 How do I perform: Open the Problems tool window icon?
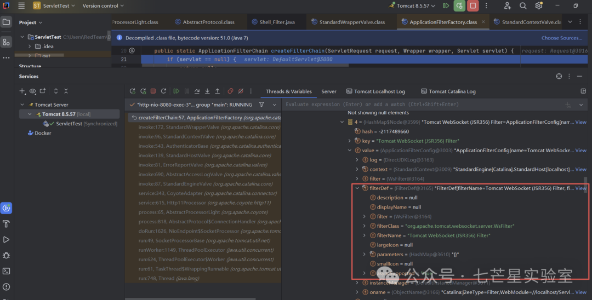click(6, 287)
